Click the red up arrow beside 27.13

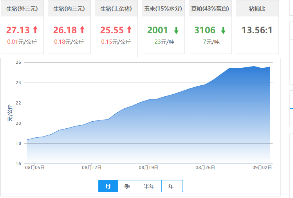point(35,30)
